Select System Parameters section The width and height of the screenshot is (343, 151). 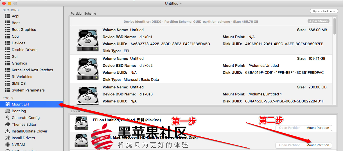coord(28,90)
